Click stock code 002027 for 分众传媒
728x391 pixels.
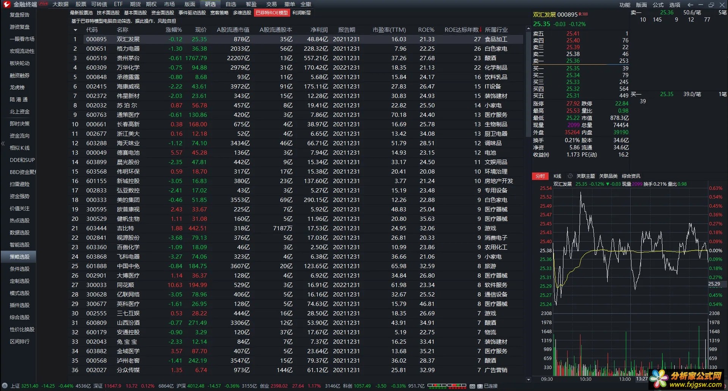tap(96, 370)
